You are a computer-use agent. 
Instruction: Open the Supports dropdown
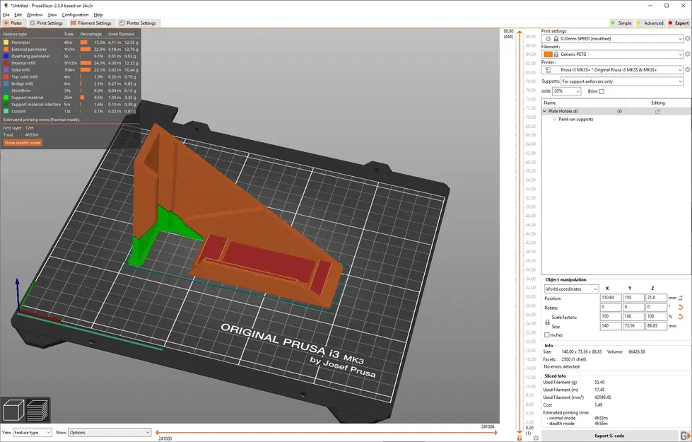point(621,81)
